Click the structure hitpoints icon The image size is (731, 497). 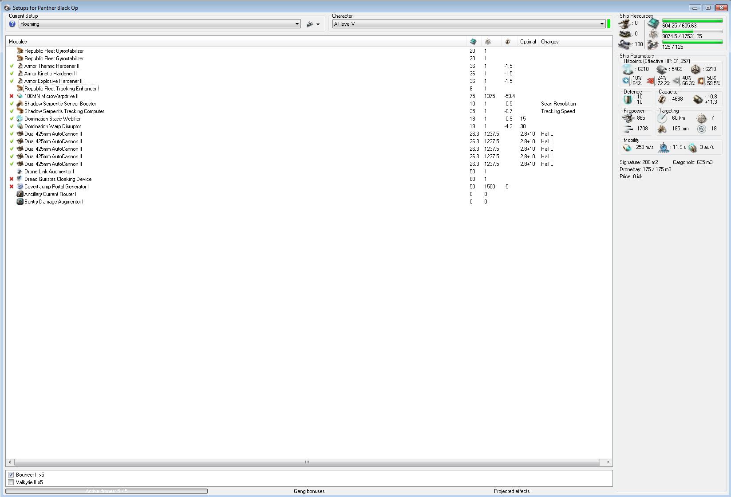[x=695, y=69]
